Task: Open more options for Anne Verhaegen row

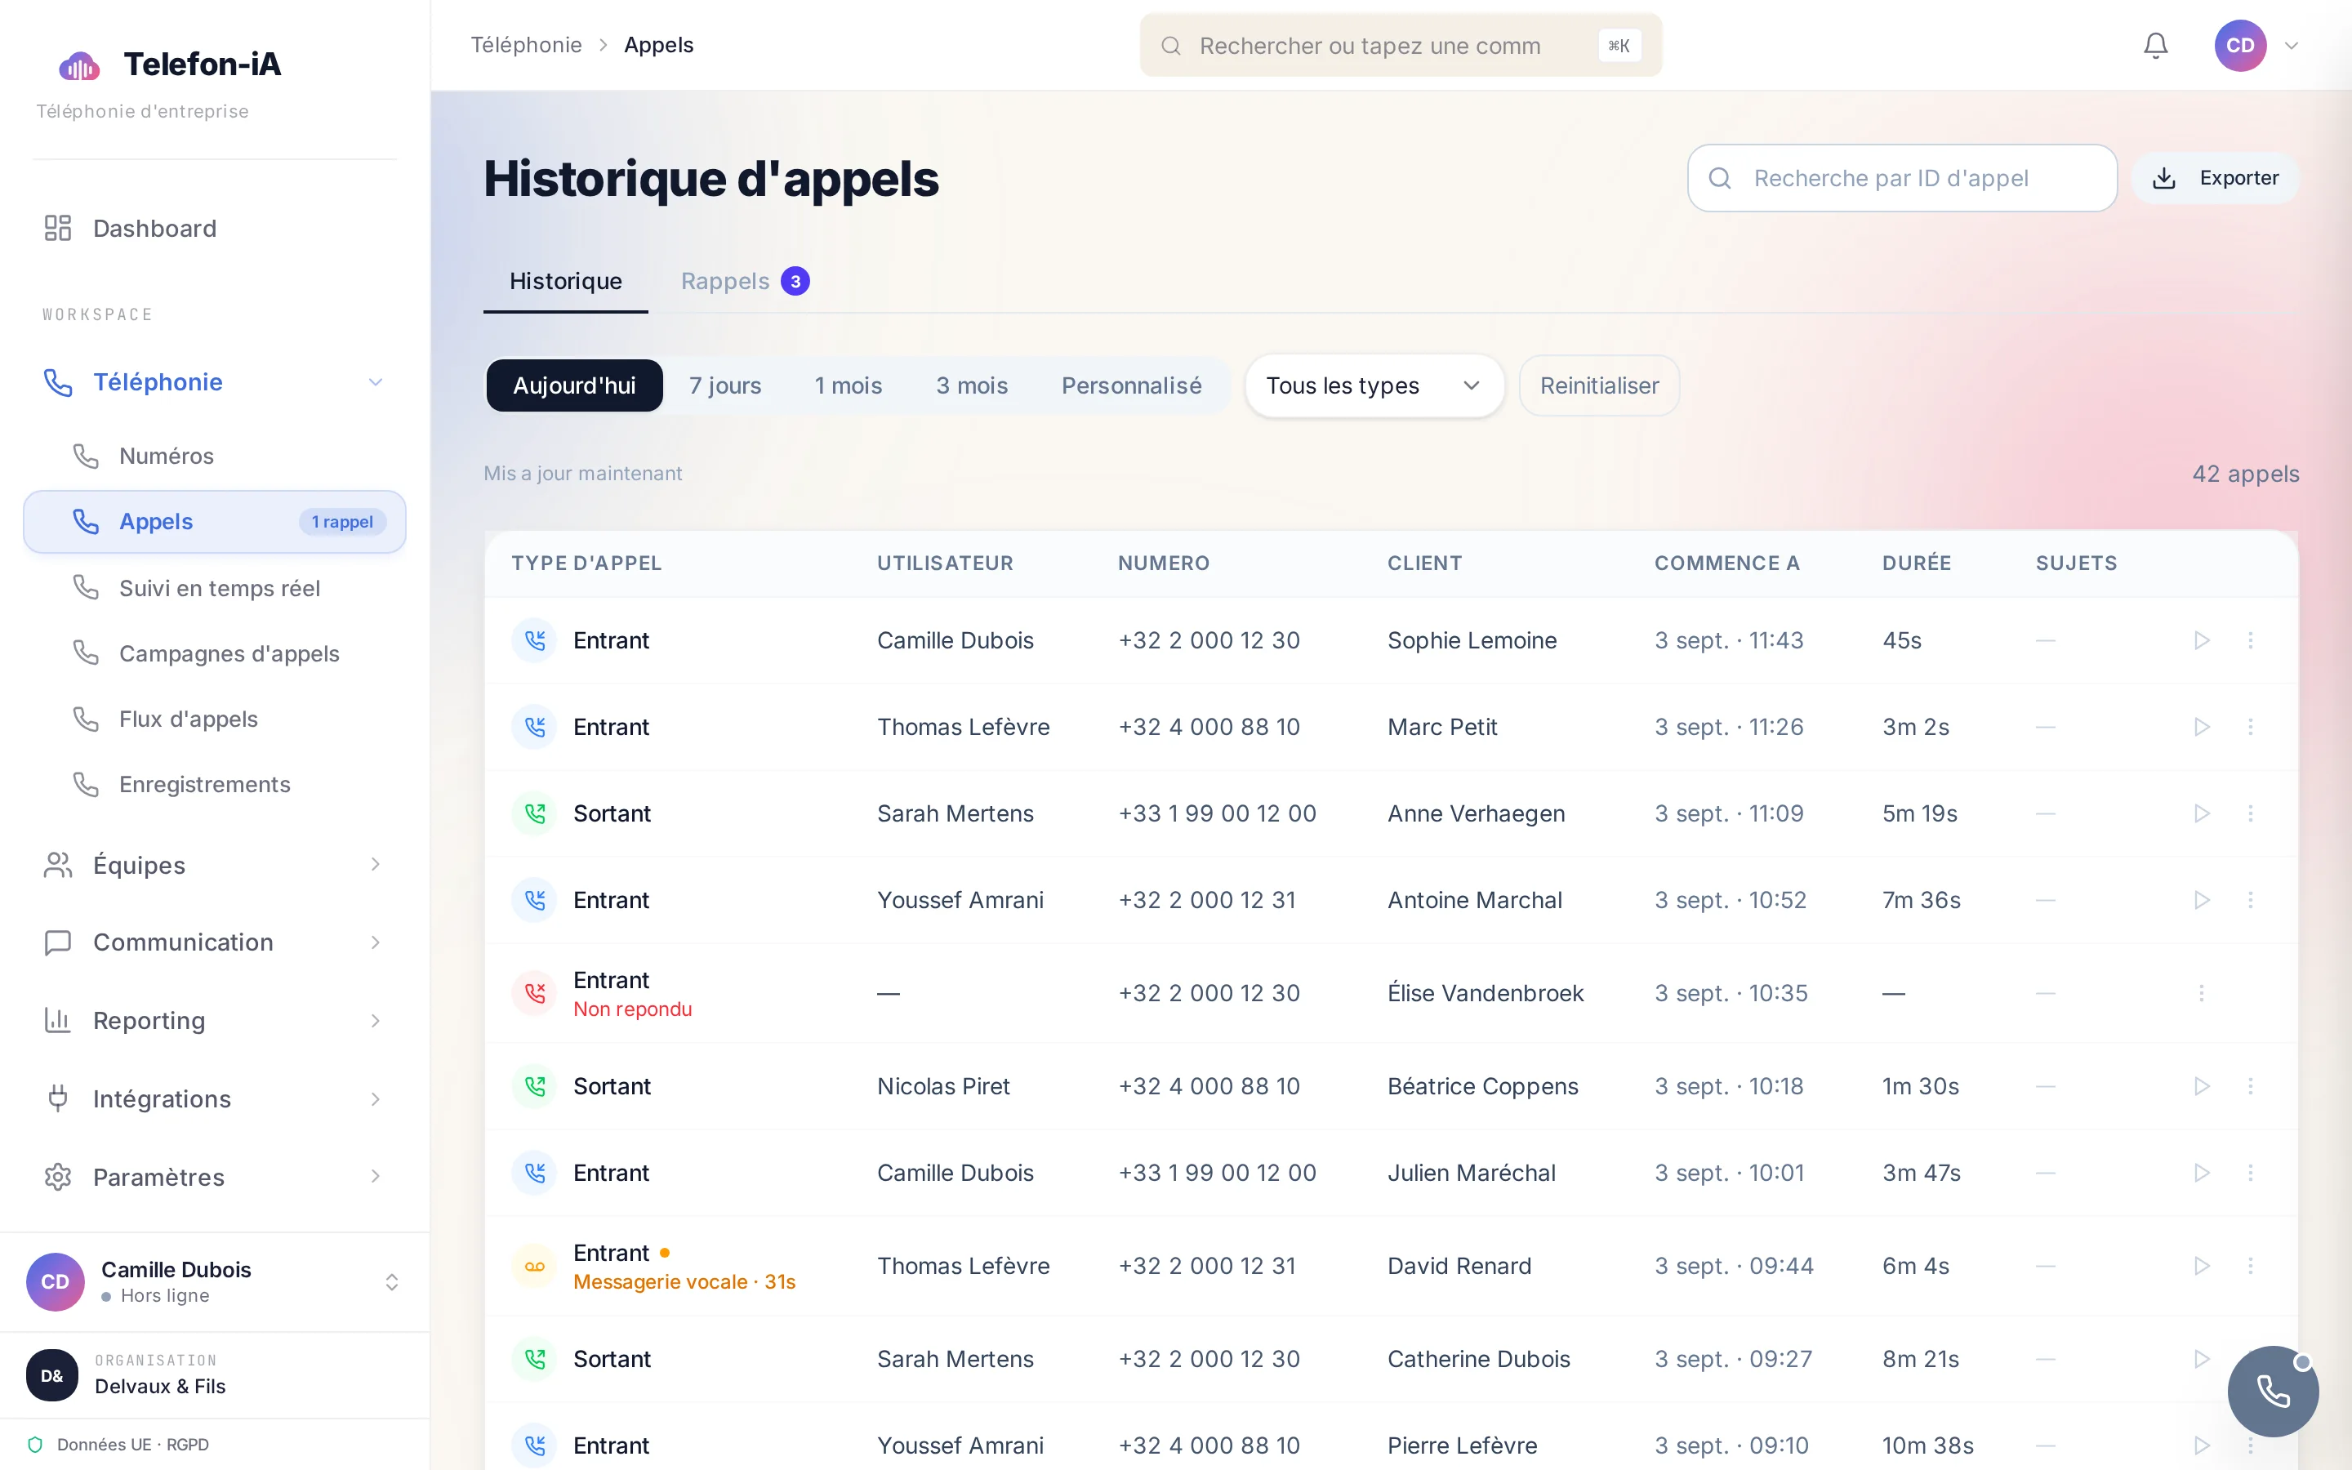Action: point(2250,813)
